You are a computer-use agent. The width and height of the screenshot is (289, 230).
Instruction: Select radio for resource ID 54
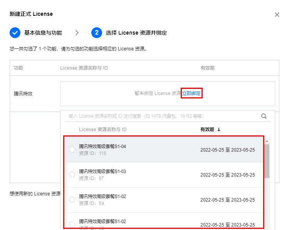[72, 200]
